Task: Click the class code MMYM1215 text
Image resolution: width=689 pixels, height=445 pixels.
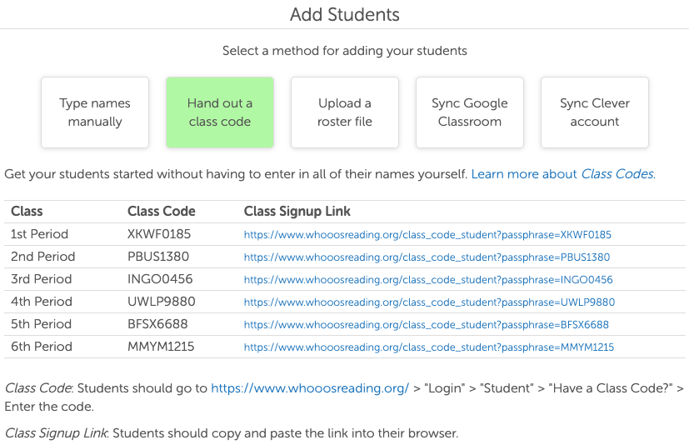Action: pos(161,347)
